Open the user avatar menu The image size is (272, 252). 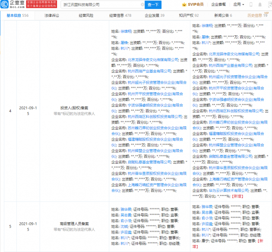coord(264,5)
